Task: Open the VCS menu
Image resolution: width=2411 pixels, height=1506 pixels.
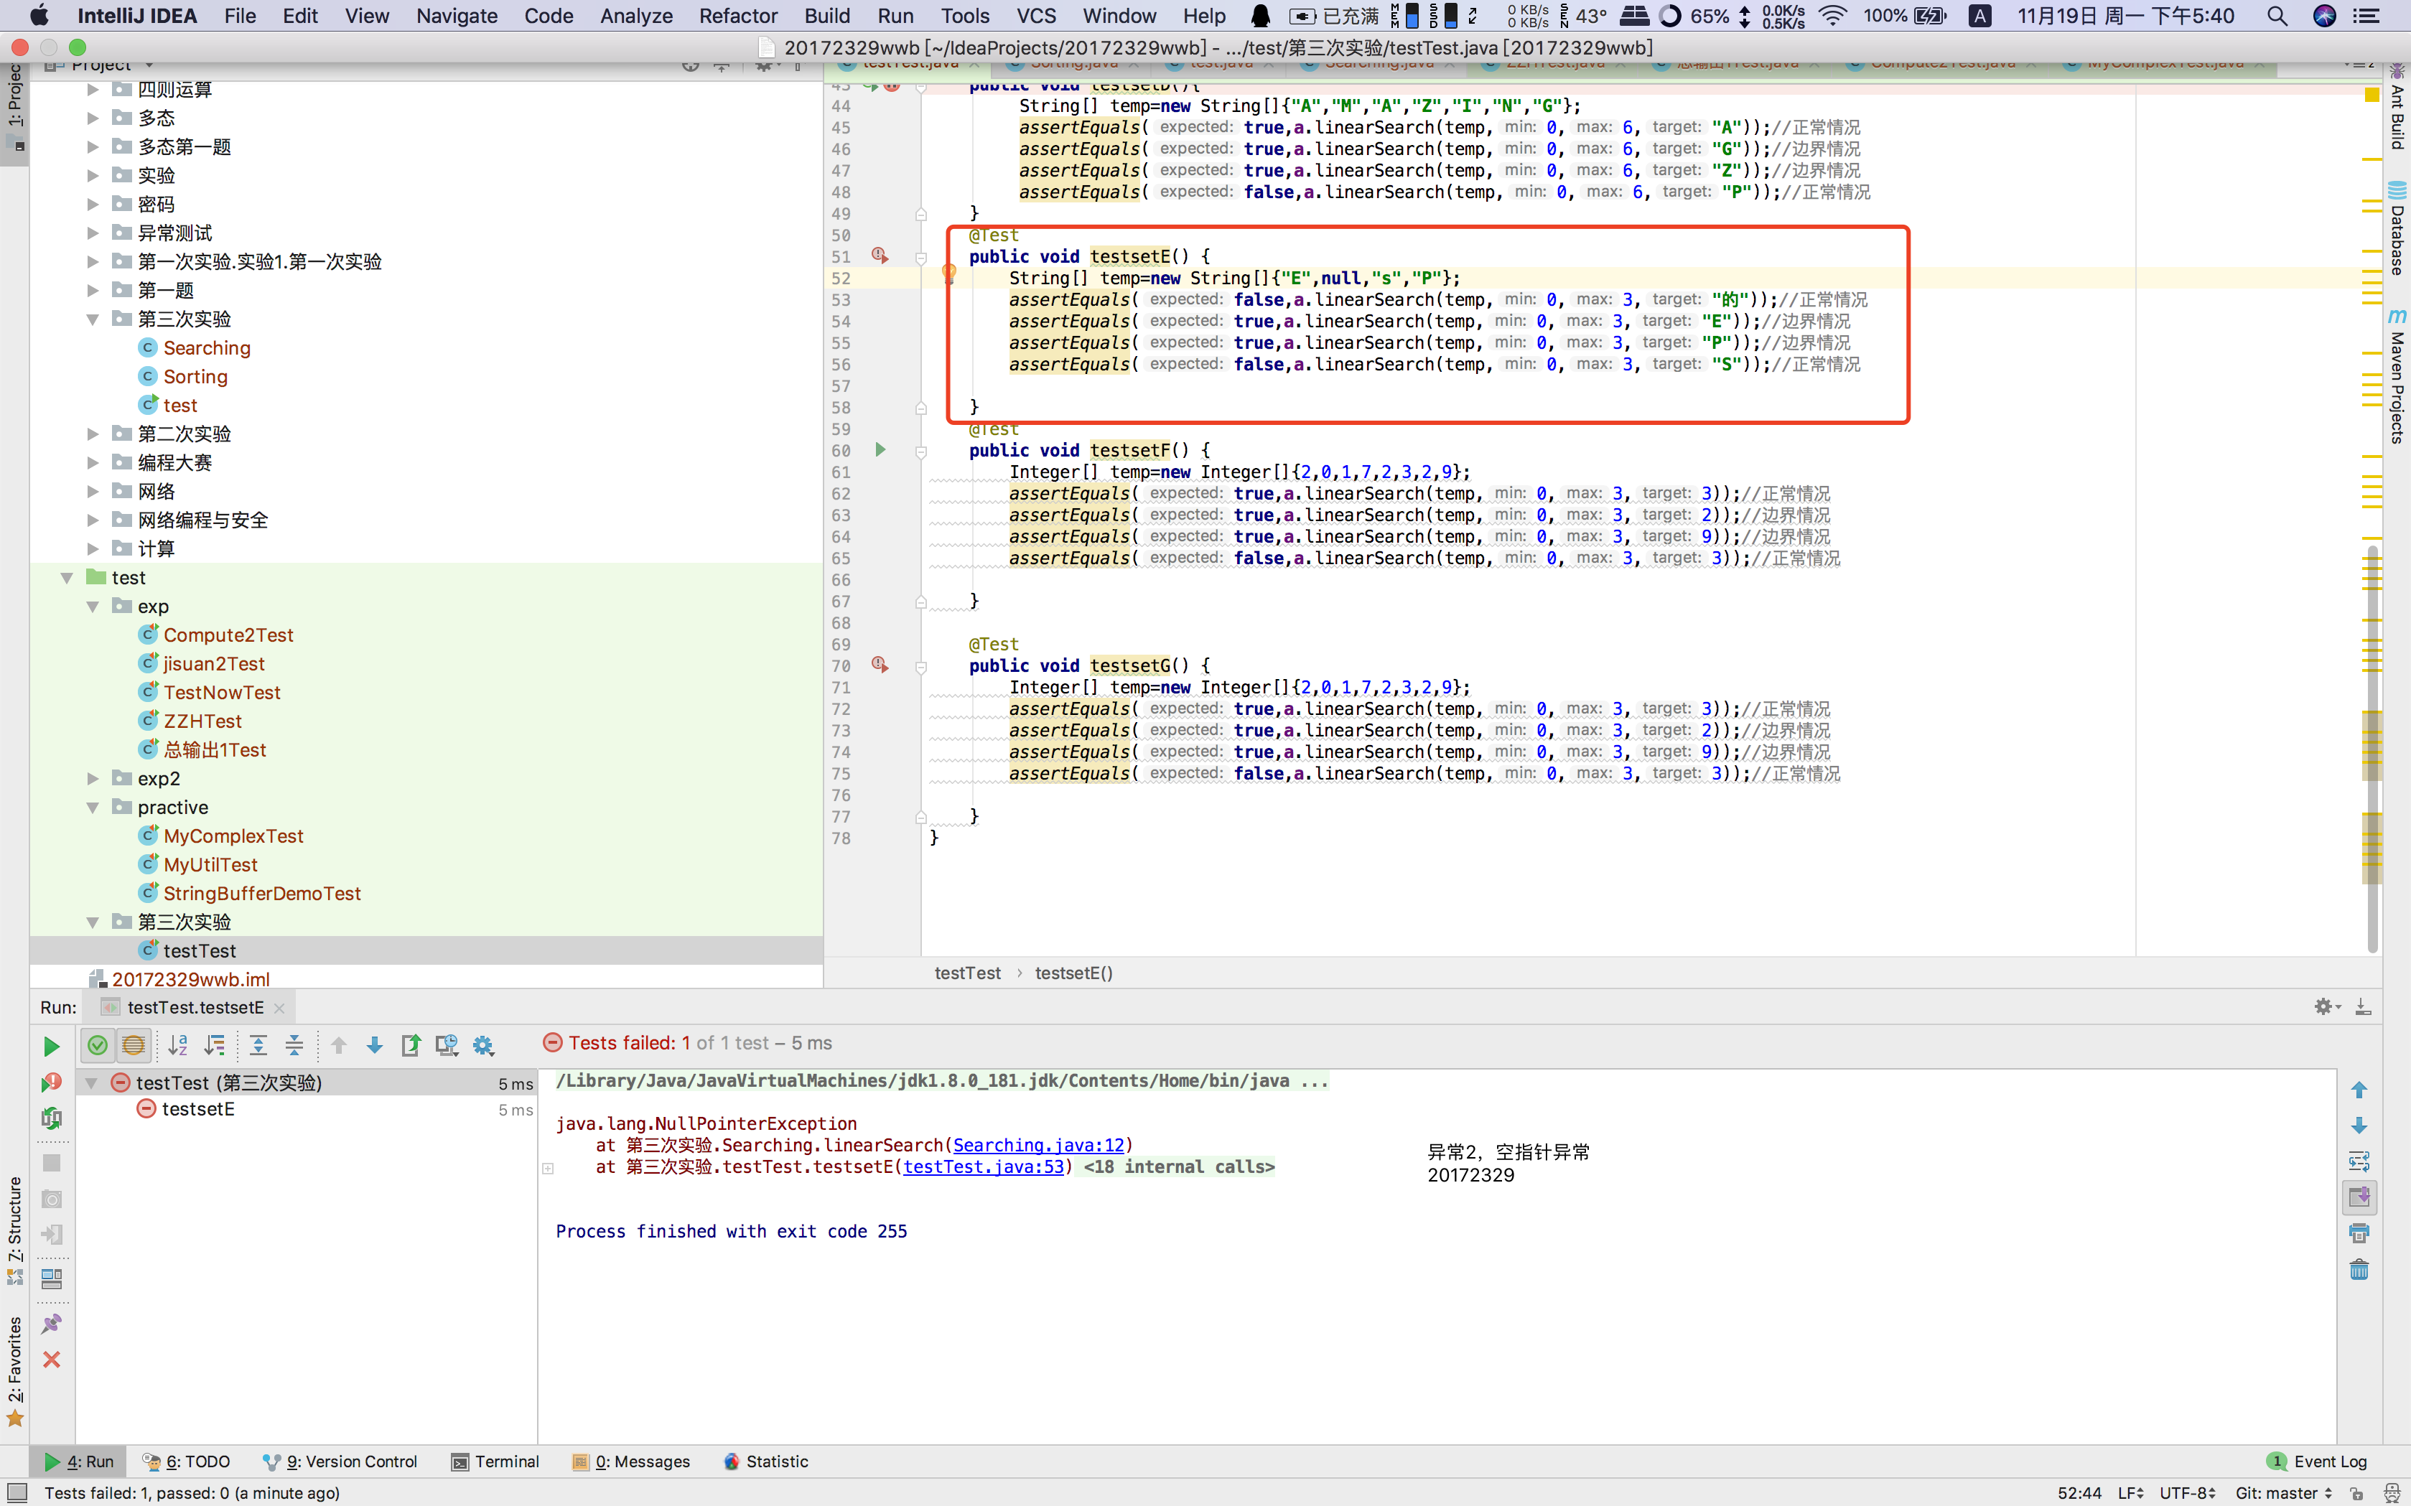Action: pyautogui.click(x=1036, y=16)
